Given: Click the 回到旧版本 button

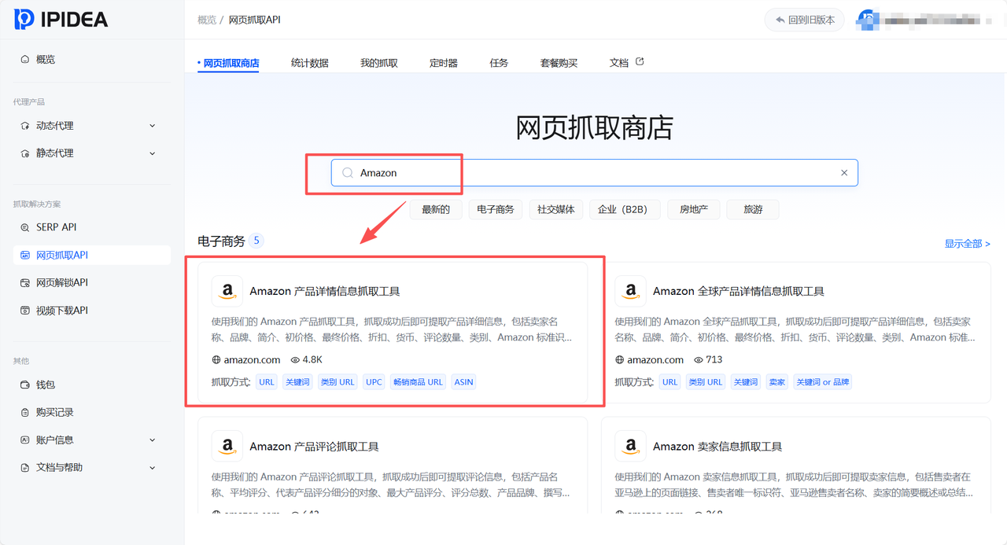Looking at the screenshot, I should (804, 20).
